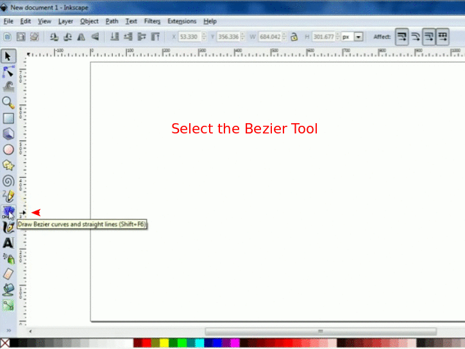Open the View menu
Screen dimensions: 465x349
(44, 21)
